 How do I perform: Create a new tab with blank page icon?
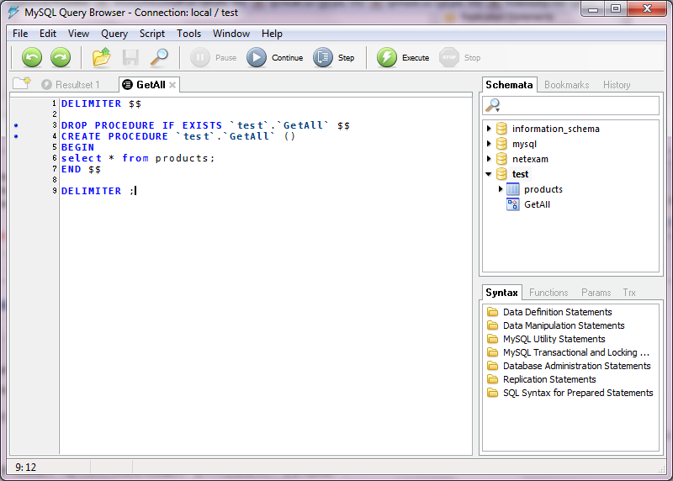coord(22,83)
